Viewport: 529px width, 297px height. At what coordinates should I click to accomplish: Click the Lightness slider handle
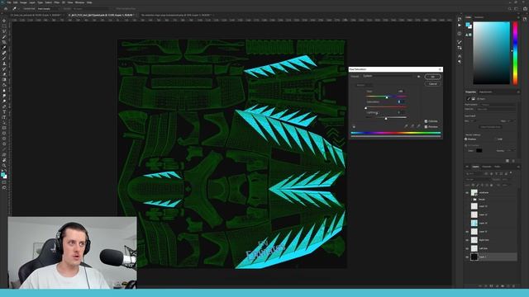[x=386, y=118]
